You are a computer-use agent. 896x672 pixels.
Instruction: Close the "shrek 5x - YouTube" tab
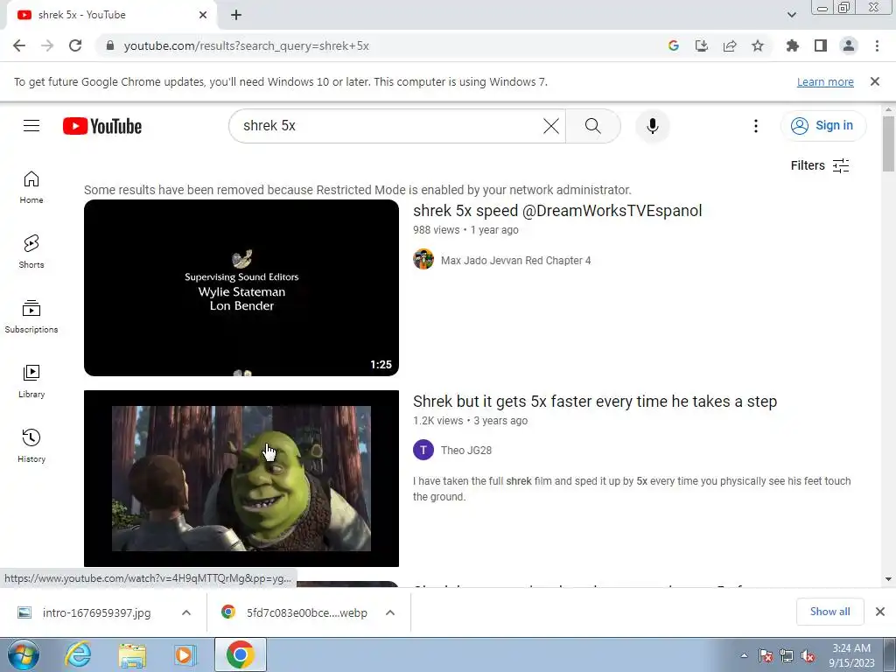(x=203, y=15)
